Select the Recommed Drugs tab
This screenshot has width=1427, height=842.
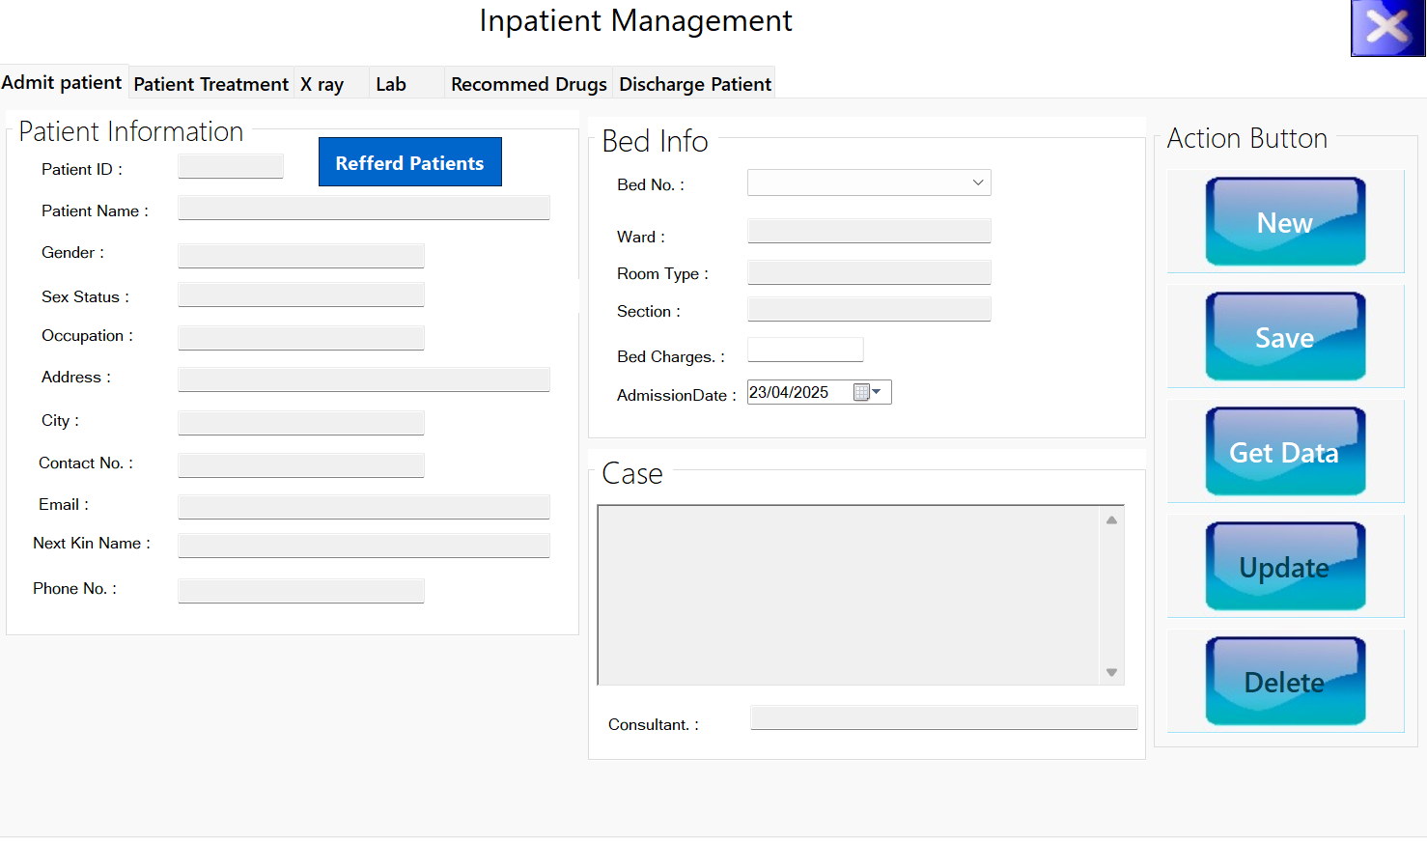(528, 84)
